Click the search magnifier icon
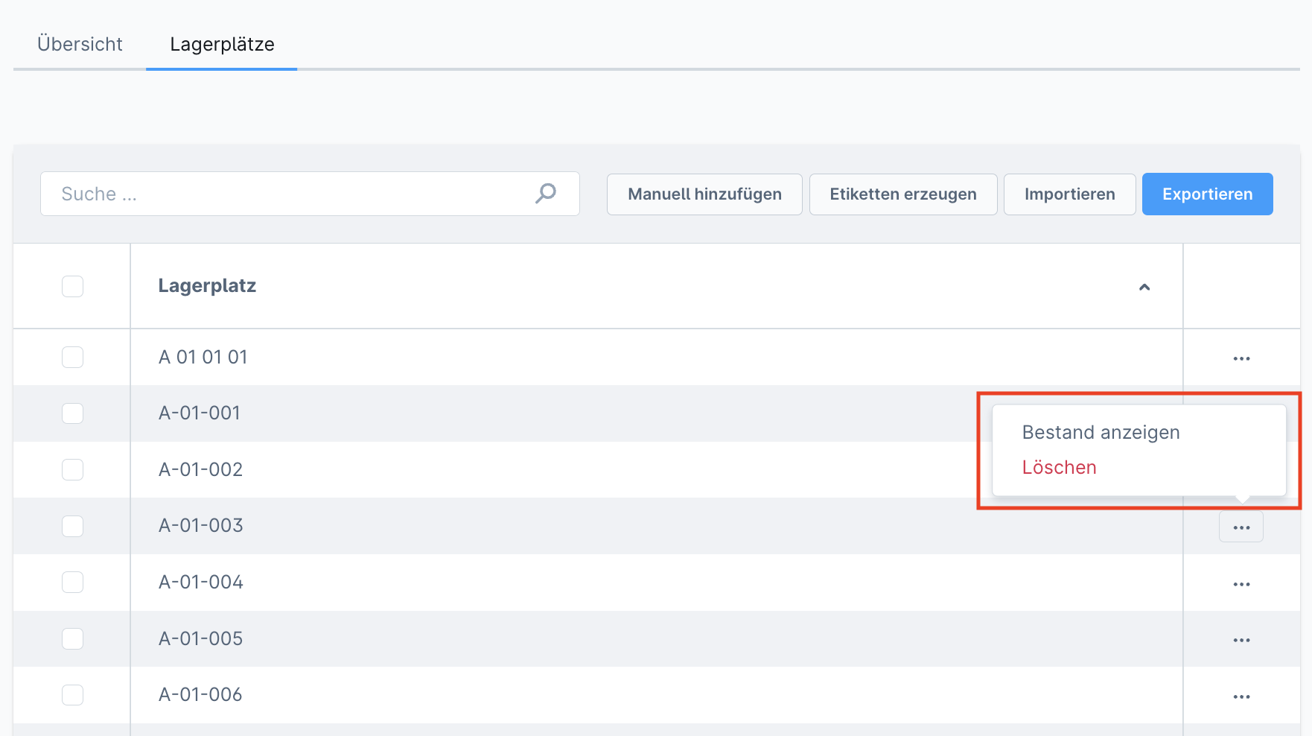The image size is (1312, 736). pos(546,194)
